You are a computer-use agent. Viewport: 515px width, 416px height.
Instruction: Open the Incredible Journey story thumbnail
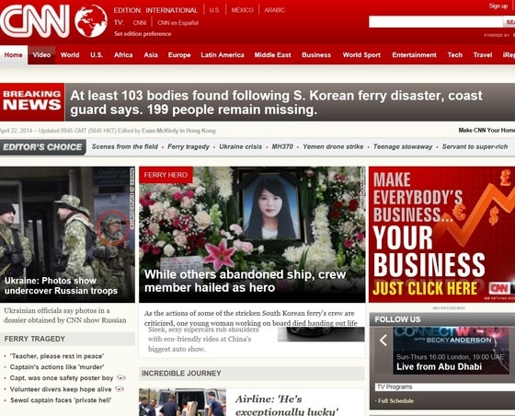(x=182, y=402)
